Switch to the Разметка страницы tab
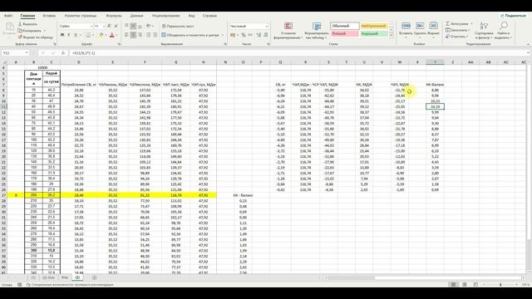The image size is (532, 299). (81, 16)
